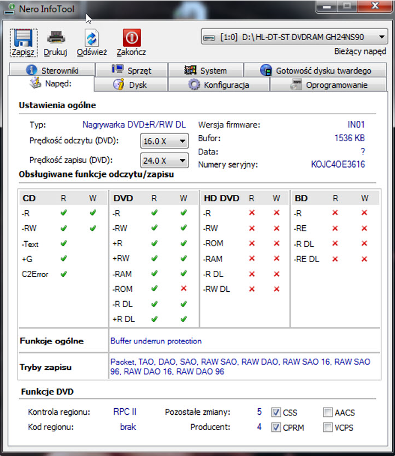This screenshot has width=395, height=456.
Task: Click the green check for DVD +R DL write
Action: [183, 319]
